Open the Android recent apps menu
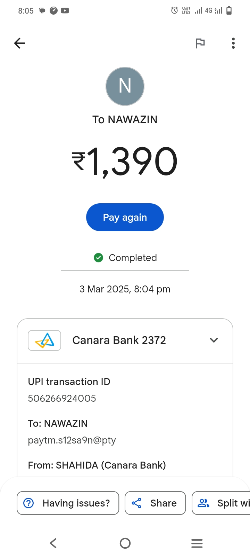Image resolution: width=250 pixels, height=557 pixels. point(197,543)
